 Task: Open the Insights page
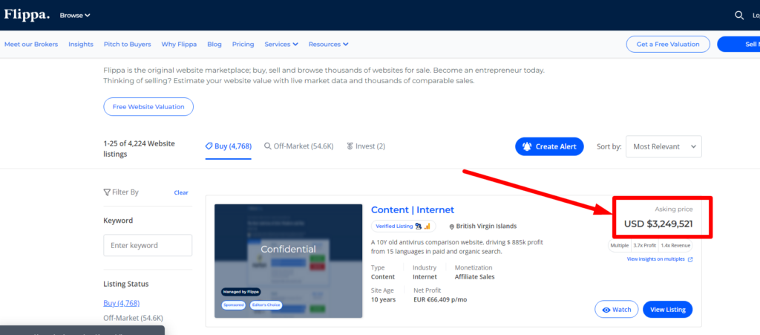[x=80, y=44]
